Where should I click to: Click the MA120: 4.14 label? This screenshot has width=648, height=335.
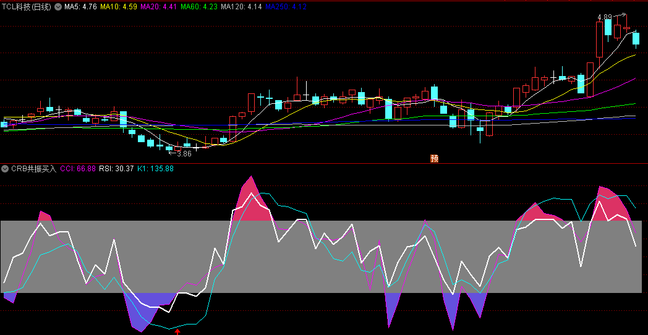(241, 7)
